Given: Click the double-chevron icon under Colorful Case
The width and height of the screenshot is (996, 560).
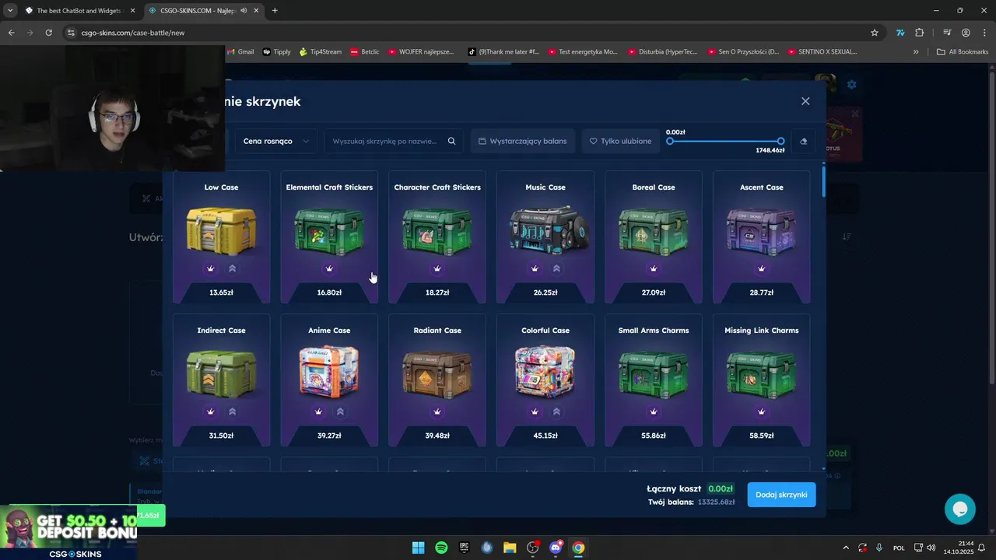Looking at the screenshot, I should coord(556,411).
